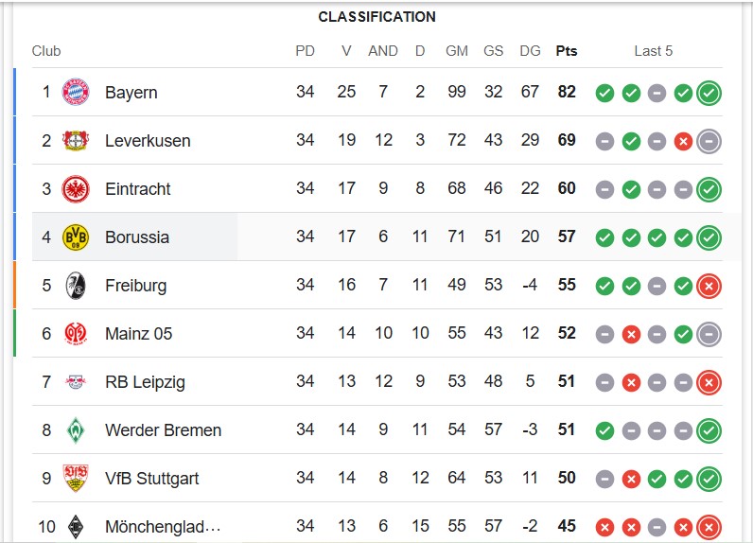This screenshot has width=753, height=543.
Task: Click Leverkusen's latest gray draw indicator
Action: click(709, 141)
